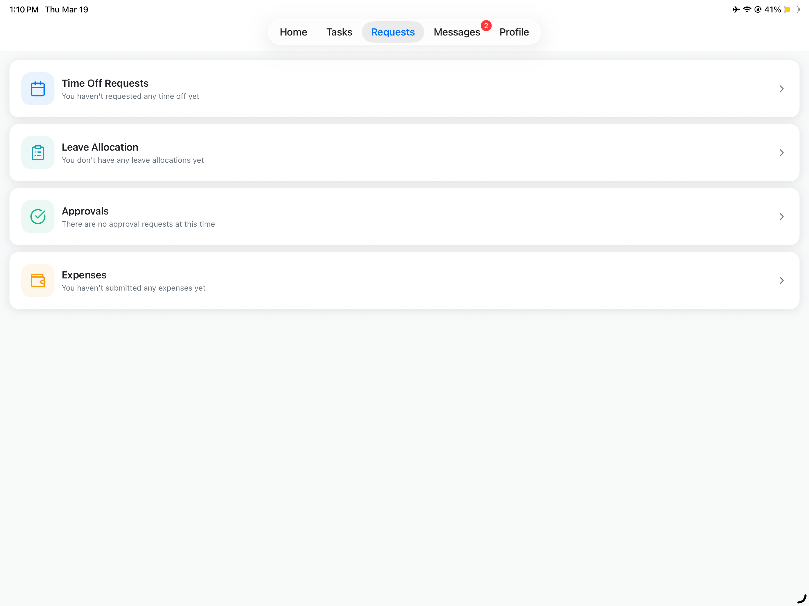Tap "You don't have any leave allocations yet"

133,160
